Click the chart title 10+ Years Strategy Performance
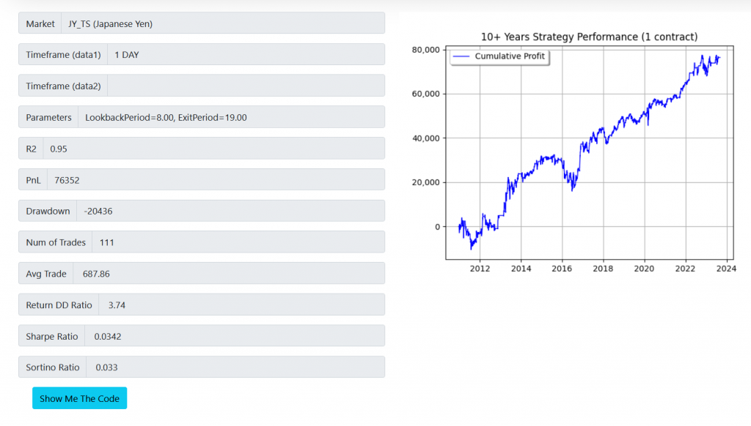The width and height of the screenshot is (751, 426). coord(589,37)
